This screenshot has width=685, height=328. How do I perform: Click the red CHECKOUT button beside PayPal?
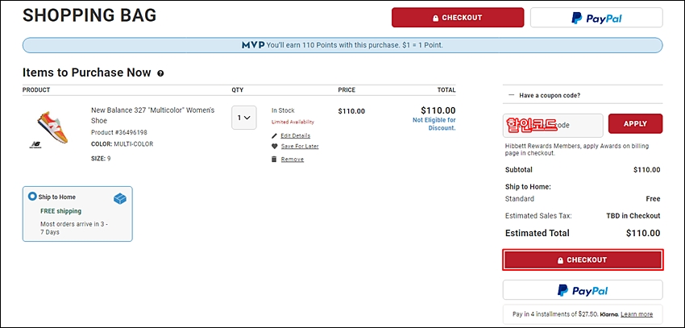(458, 18)
